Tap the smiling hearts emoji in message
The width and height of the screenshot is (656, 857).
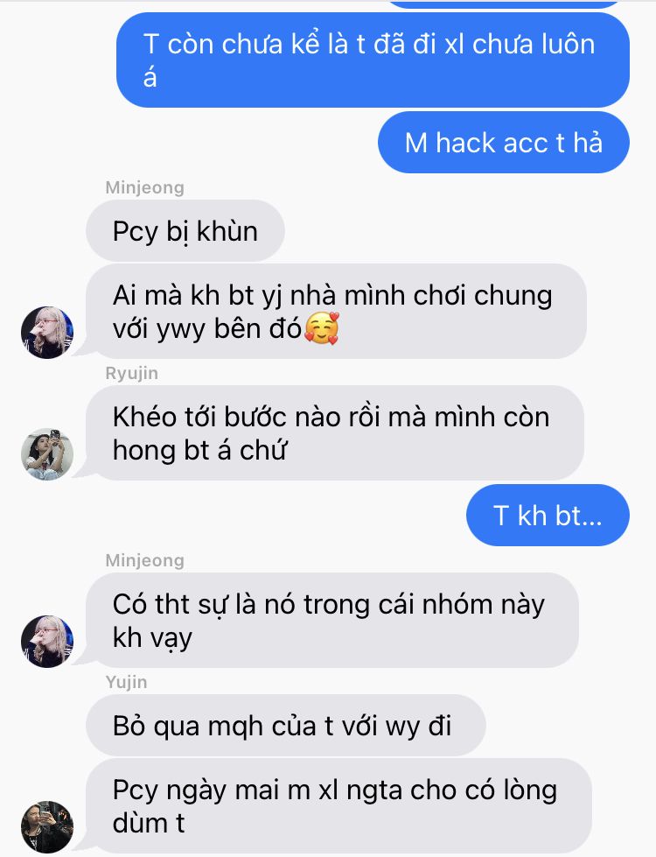[322, 328]
